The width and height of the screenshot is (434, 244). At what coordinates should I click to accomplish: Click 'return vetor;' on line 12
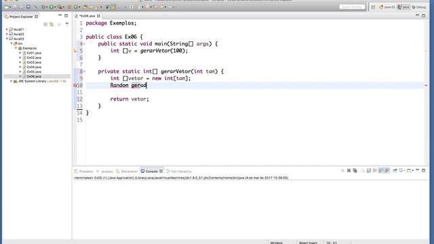130,99
